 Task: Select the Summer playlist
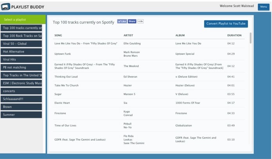(21, 115)
